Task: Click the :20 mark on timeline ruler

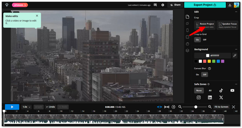Action: (116, 111)
